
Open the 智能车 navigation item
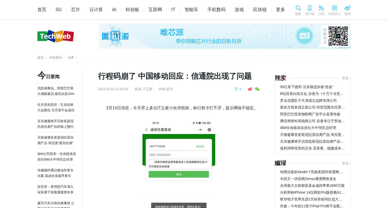[191, 10]
